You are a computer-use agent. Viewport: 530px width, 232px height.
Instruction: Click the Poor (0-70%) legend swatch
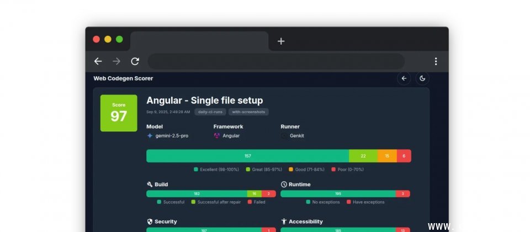[333, 170]
